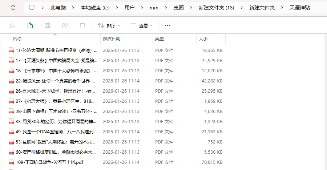Click the rename icon in the toolbar

point(48,25)
